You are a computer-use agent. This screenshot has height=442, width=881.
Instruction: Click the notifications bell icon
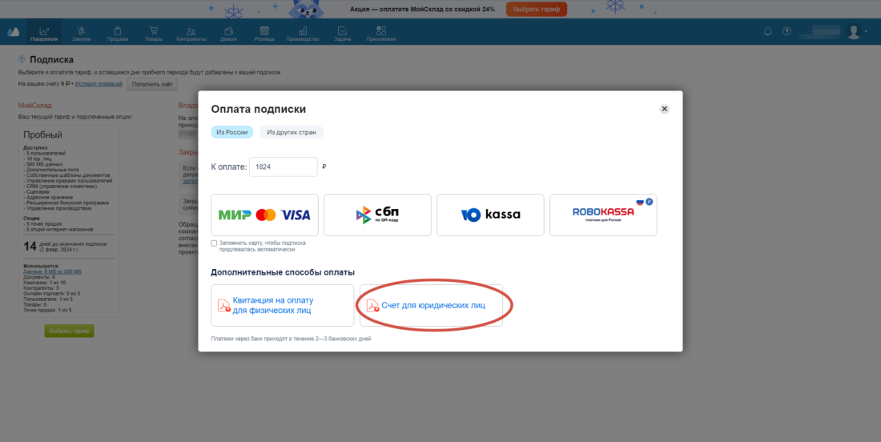(x=767, y=31)
